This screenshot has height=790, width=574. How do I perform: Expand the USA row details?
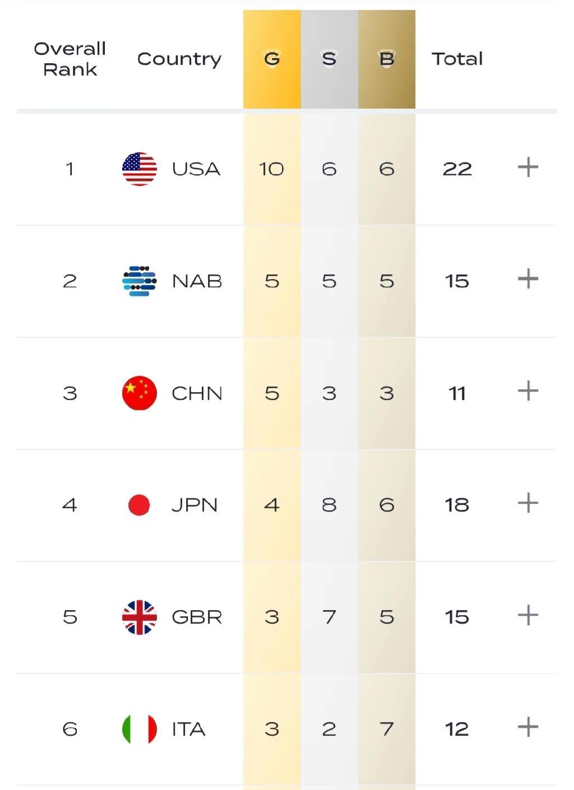[x=527, y=168]
